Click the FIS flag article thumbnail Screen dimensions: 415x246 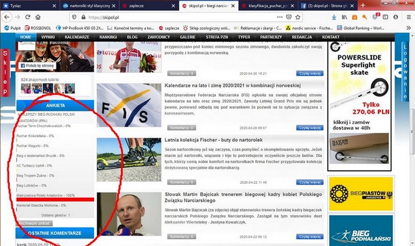click(129, 105)
